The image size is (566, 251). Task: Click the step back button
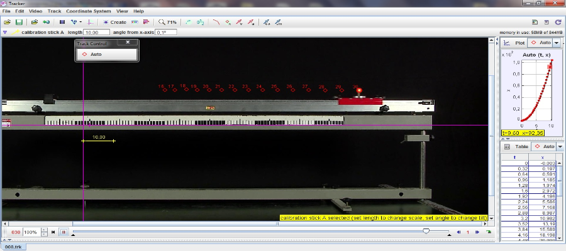tap(459, 232)
